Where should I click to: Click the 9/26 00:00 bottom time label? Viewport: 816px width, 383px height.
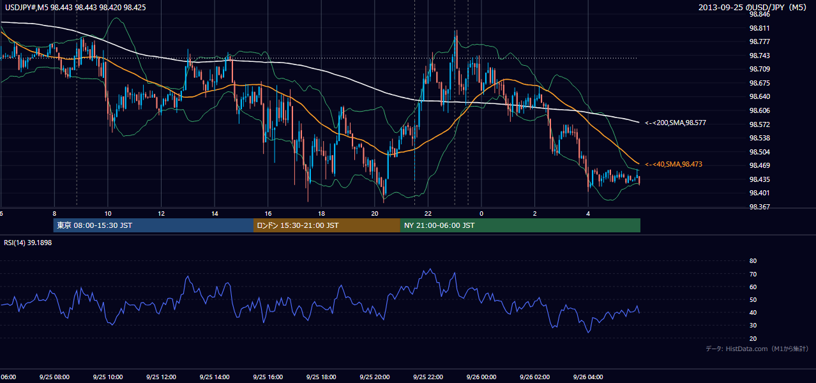[x=481, y=377]
